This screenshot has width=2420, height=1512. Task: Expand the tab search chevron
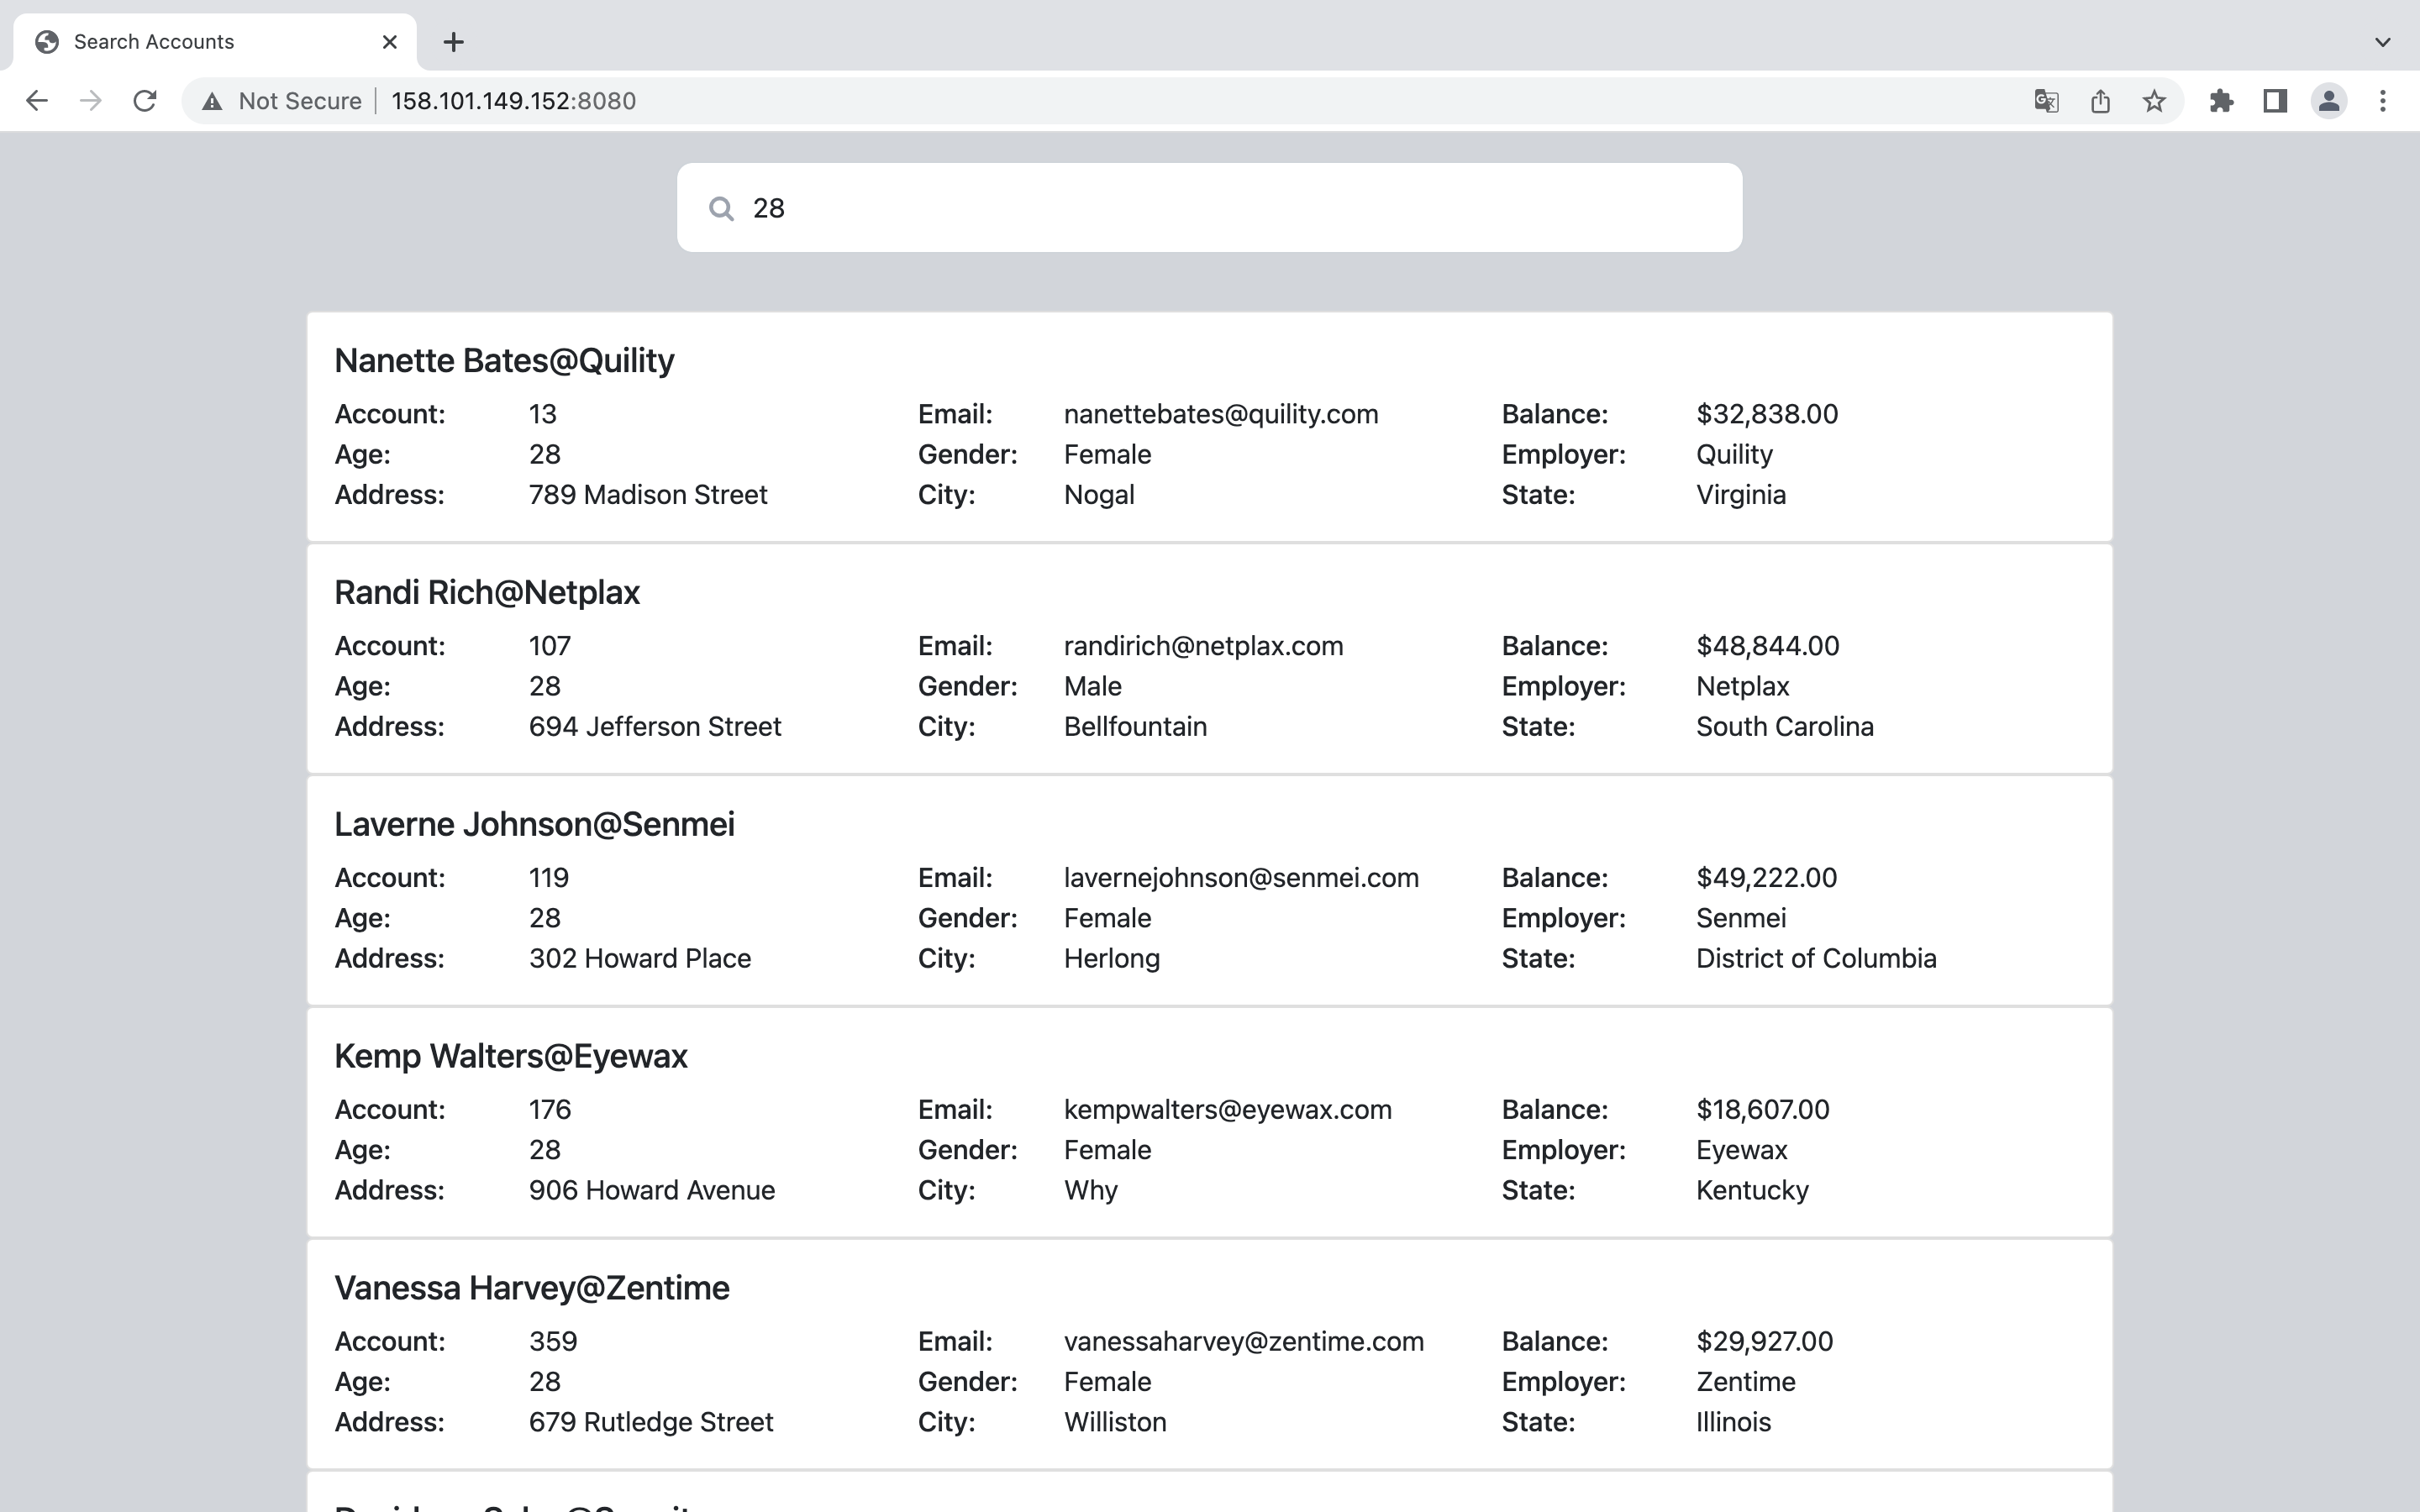pyautogui.click(x=2383, y=42)
